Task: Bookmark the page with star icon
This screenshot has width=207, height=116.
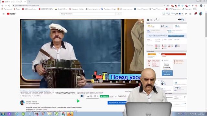Action: [168, 6]
